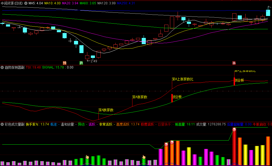Click the MA60: 3.65 label
The width and height of the screenshot is (272, 166).
click(88, 3)
